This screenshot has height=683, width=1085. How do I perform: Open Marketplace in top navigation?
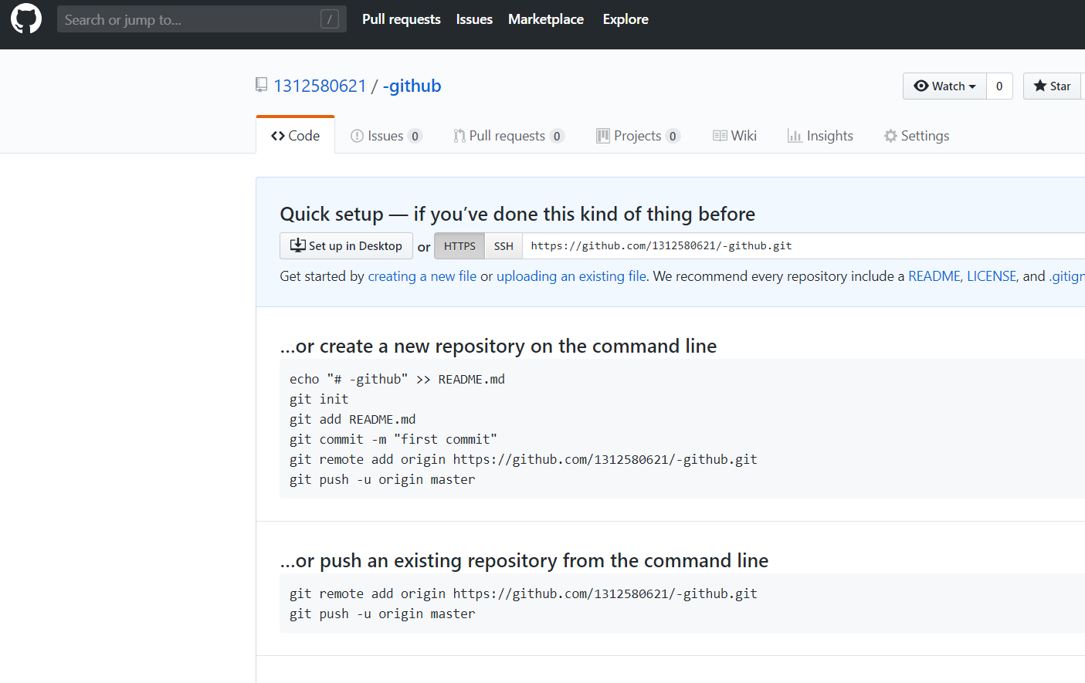pos(546,19)
